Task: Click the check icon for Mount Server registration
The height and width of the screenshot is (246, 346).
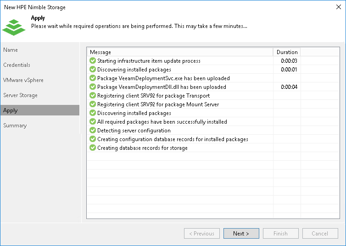Action: [x=93, y=104]
